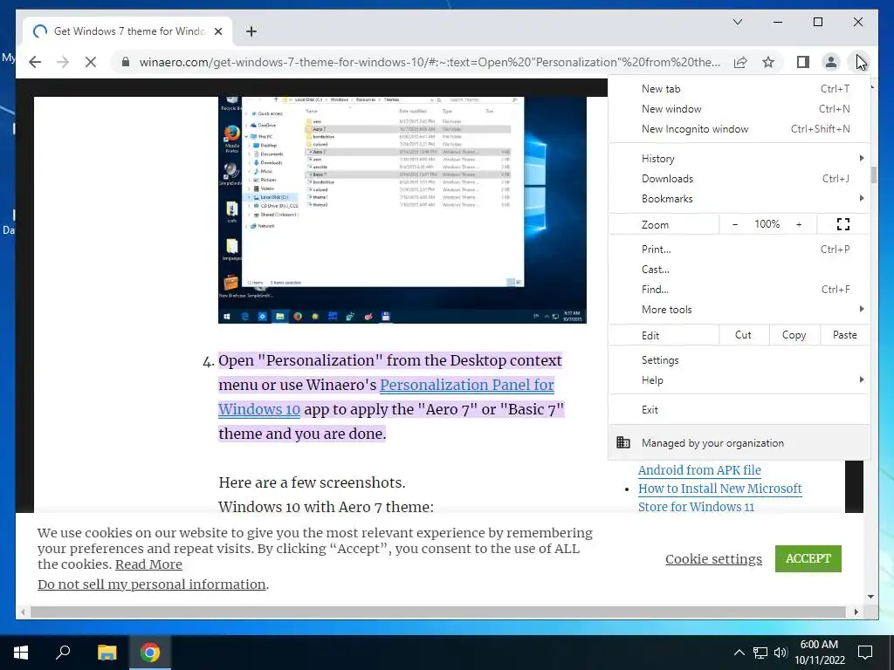894x670 pixels.
Task: Open Cookie settings link
Action: pyautogui.click(x=713, y=559)
